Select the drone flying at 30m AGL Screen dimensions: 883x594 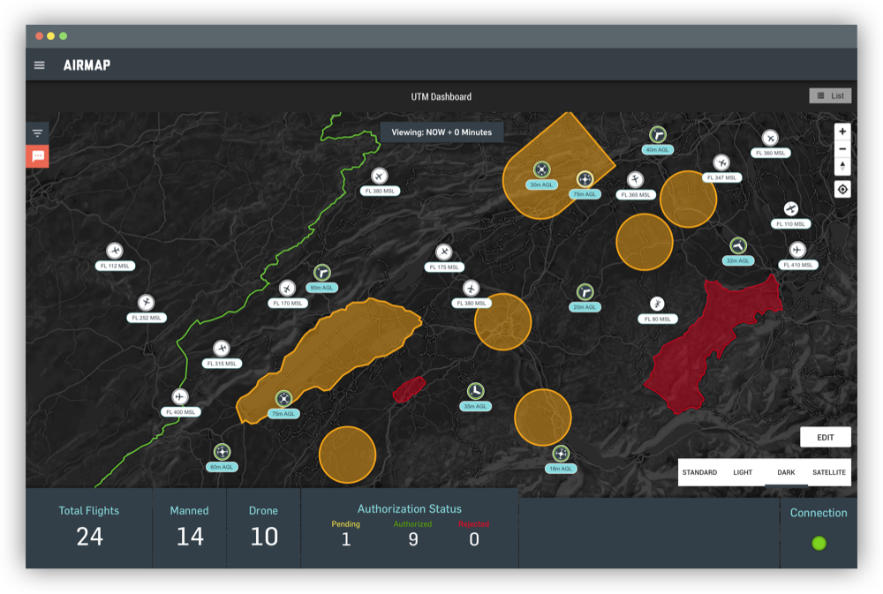tap(541, 169)
